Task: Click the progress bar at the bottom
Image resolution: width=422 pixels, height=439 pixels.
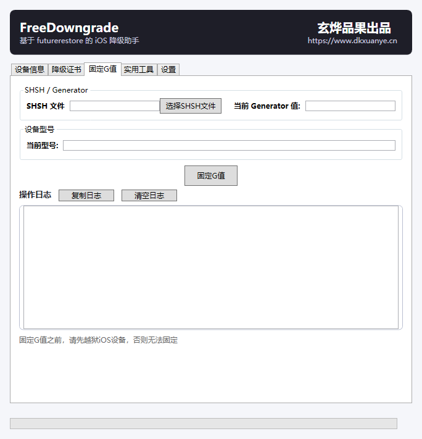Action: tap(204, 424)
